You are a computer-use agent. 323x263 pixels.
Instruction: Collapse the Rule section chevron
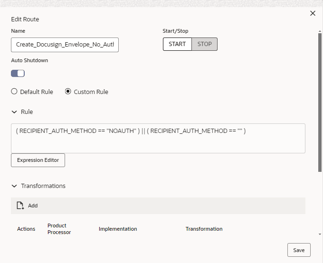(14, 112)
